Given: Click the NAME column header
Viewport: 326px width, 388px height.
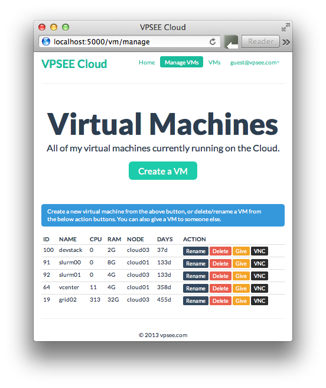Looking at the screenshot, I should pyautogui.click(x=68, y=240).
